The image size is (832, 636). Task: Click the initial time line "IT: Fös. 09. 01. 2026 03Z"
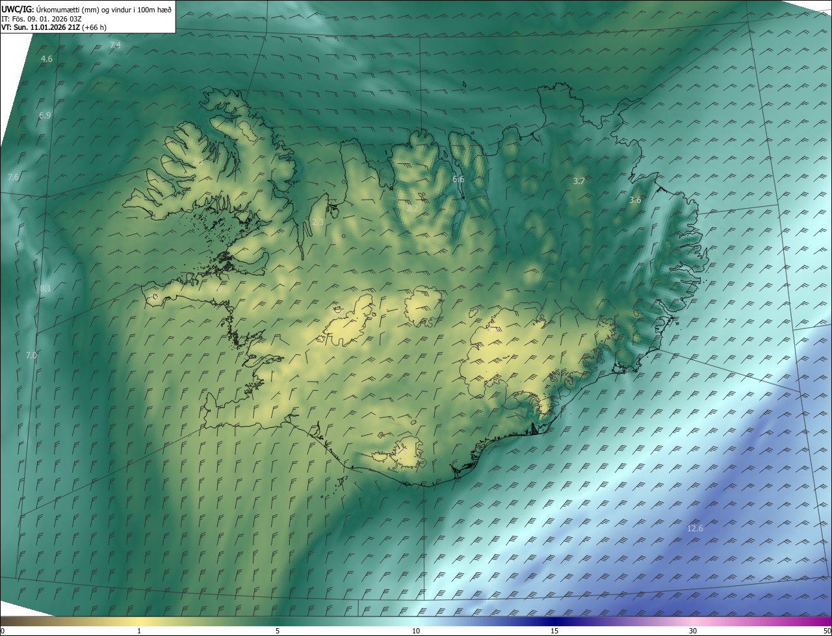point(42,19)
